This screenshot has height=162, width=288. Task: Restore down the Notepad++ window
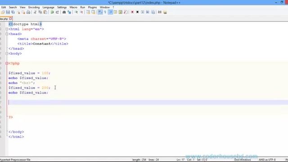click(x=282, y=2)
